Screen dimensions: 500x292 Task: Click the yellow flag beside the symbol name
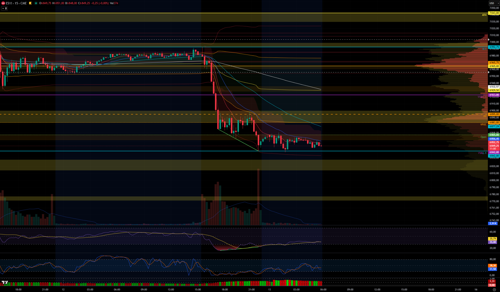point(30,3)
